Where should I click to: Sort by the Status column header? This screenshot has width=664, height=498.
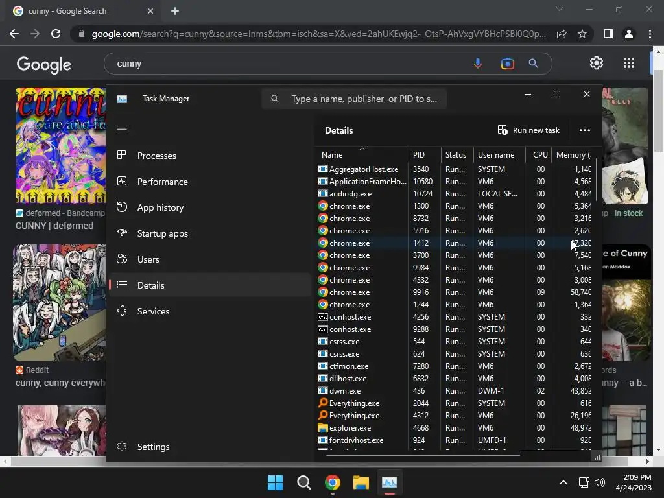(456, 154)
